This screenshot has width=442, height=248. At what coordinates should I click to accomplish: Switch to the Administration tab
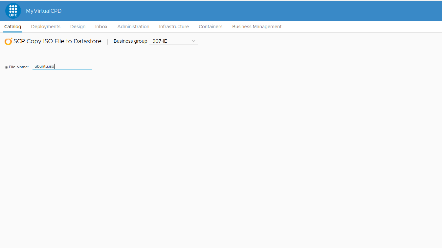pyautogui.click(x=133, y=27)
